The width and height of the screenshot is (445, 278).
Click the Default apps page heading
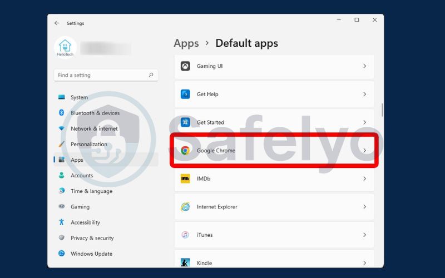click(246, 43)
